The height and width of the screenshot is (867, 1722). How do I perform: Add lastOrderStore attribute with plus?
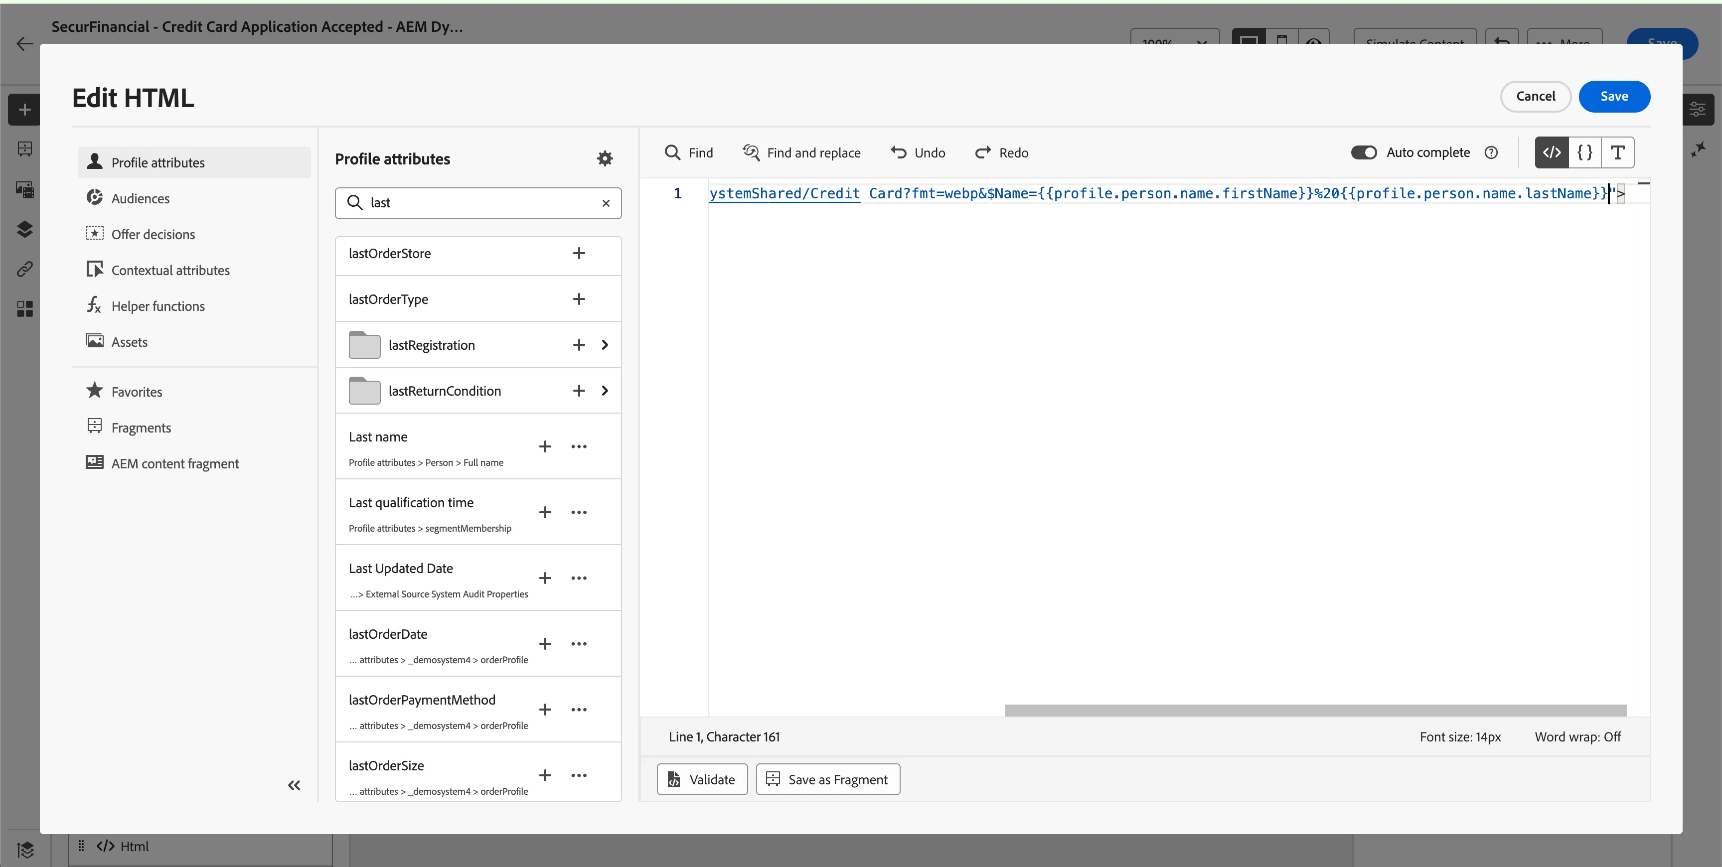(x=579, y=253)
